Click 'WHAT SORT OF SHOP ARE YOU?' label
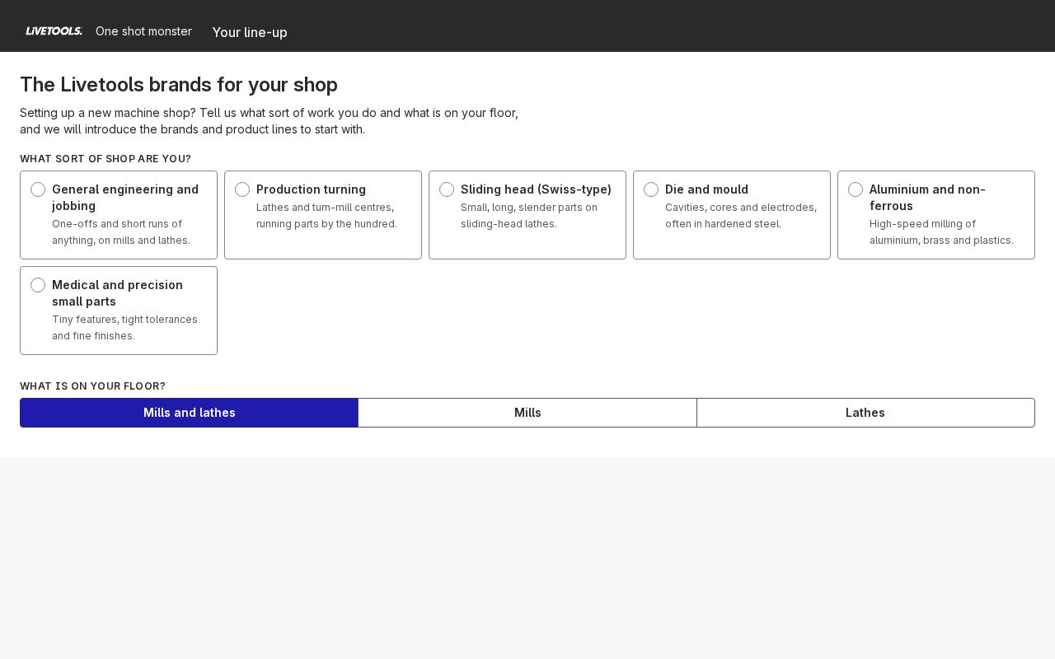The height and width of the screenshot is (659, 1055). tap(105, 159)
